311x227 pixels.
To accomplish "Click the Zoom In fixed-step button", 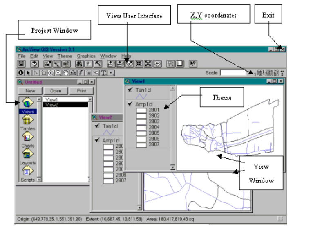I will tap(139, 64).
